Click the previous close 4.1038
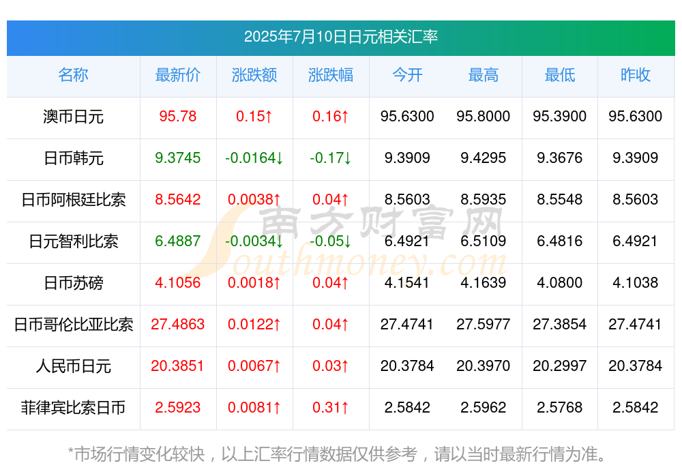682x476 pixels. 635,282
